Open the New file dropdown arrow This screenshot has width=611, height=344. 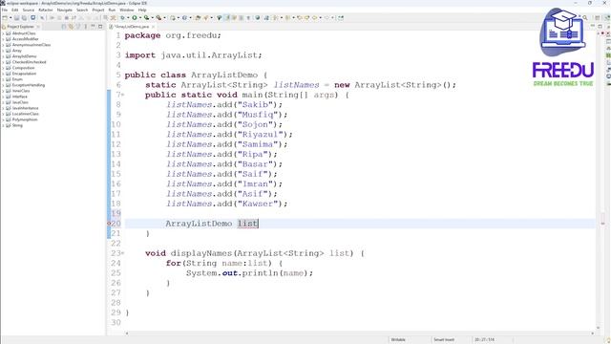point(11,17)
